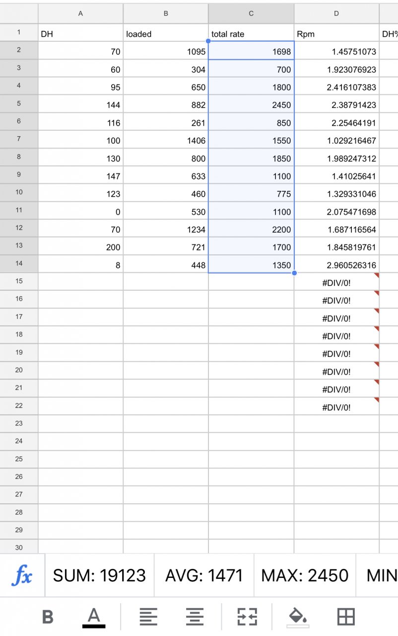
Task: Select cell containing 1.029216467
Action: (x=336, y=140)
